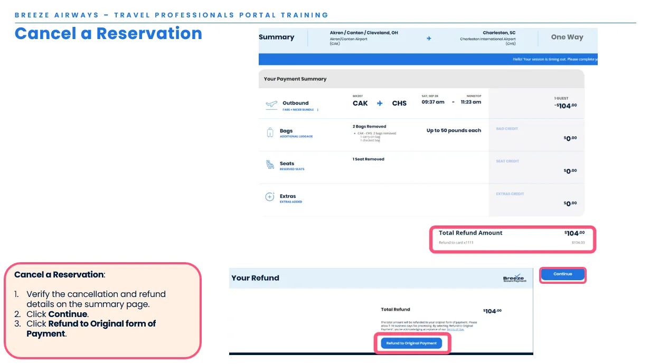Image resolution: width=650 pixels, height=364 pixels.
Task: Click the 'NONSTOP' label
Action: pyautogui.click(x=474, y=96)
